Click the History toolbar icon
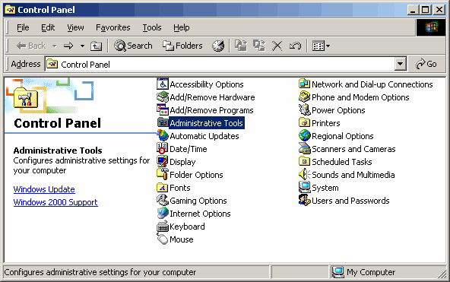 218,46
